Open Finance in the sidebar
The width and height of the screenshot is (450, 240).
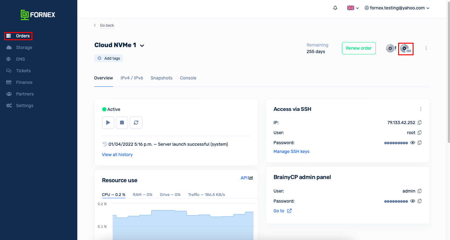point(19,82)
